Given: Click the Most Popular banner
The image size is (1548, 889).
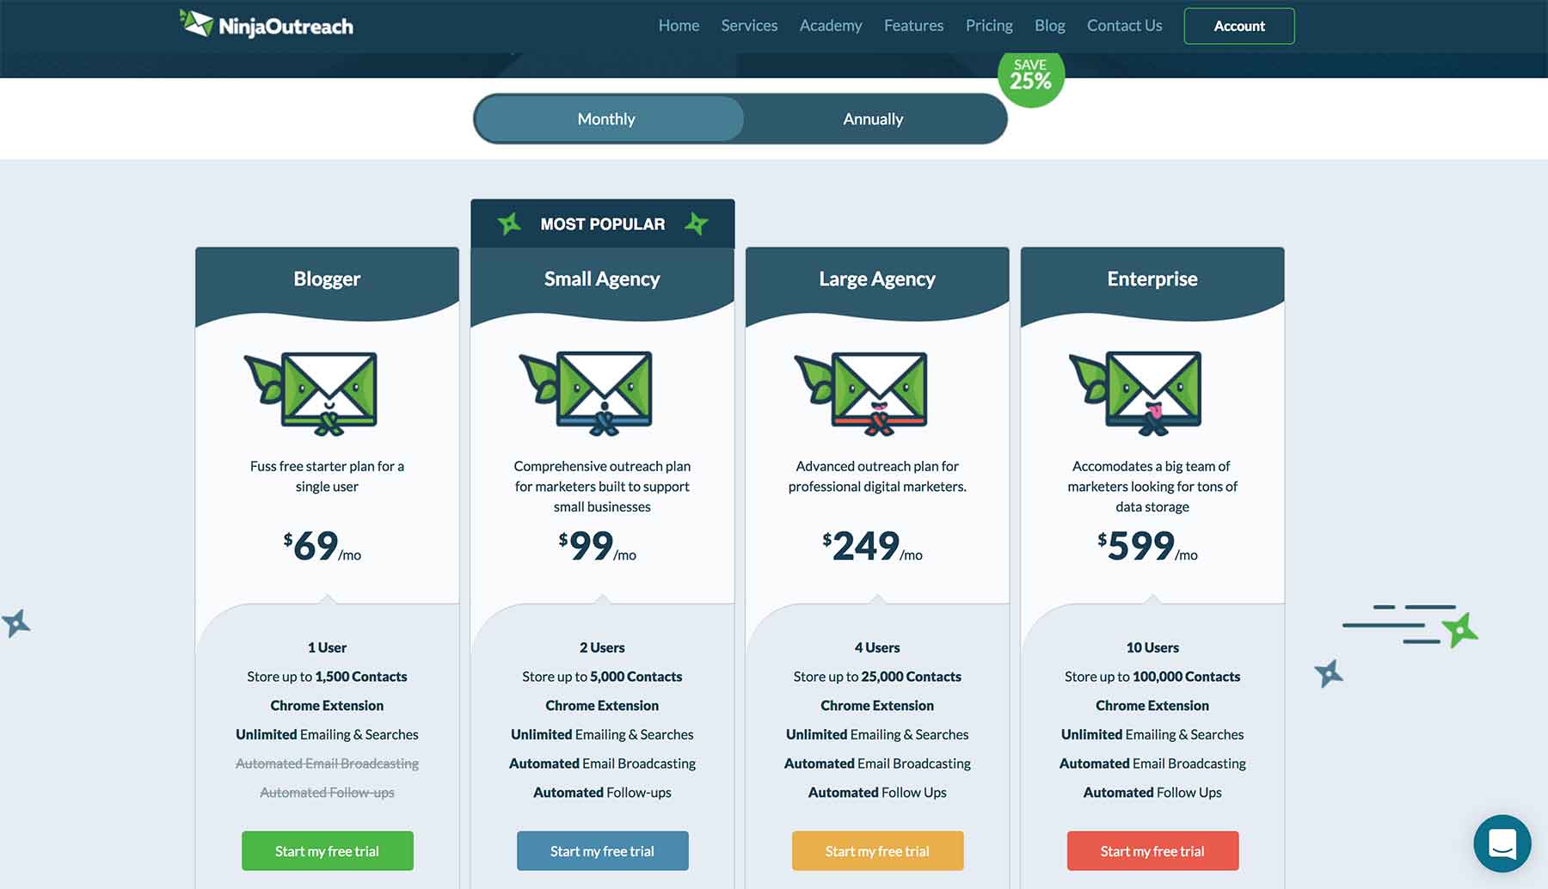Looking at the screenshot, I should point(603,224).
